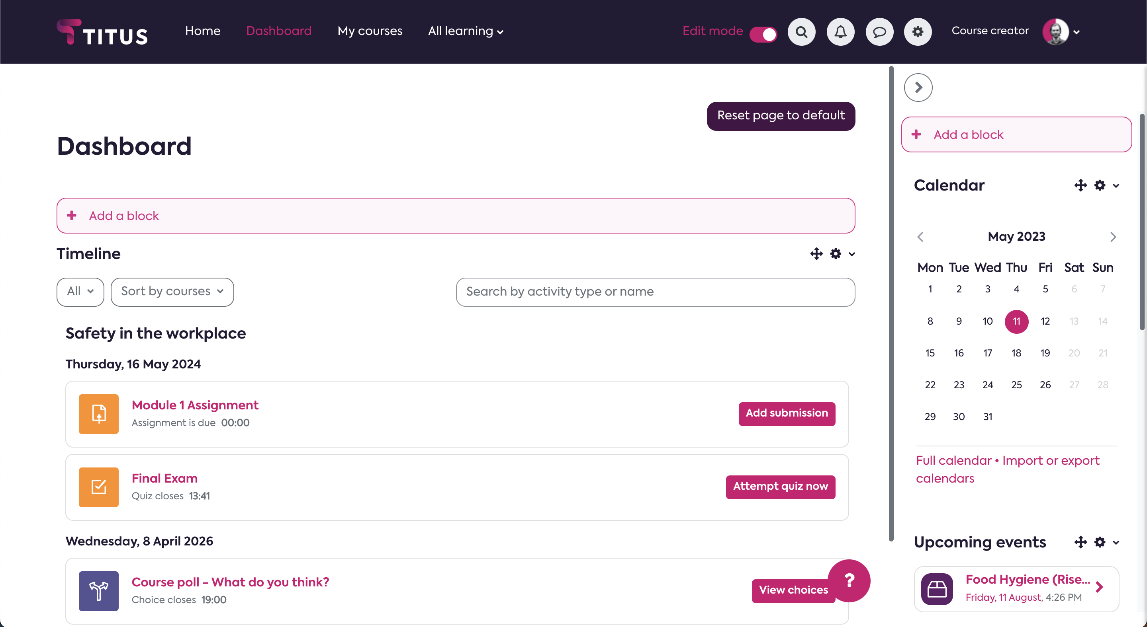The width and height of the screenshot is (1147, 627).
Task: Expand the All learning menu
Action: pos(465,31)
